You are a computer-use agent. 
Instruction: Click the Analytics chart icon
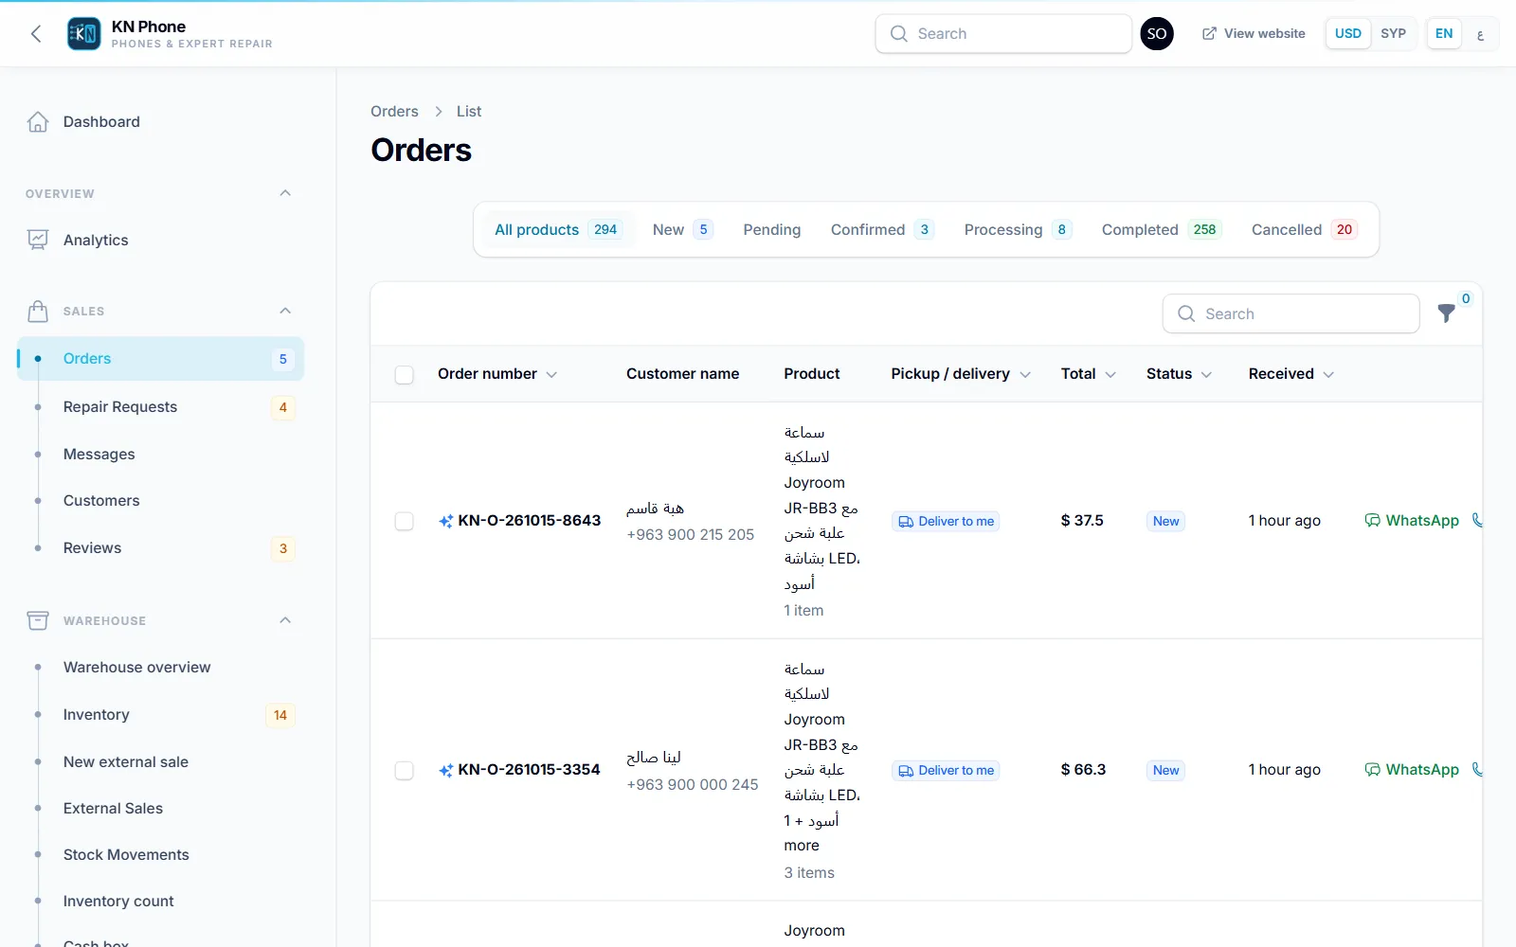38,241
